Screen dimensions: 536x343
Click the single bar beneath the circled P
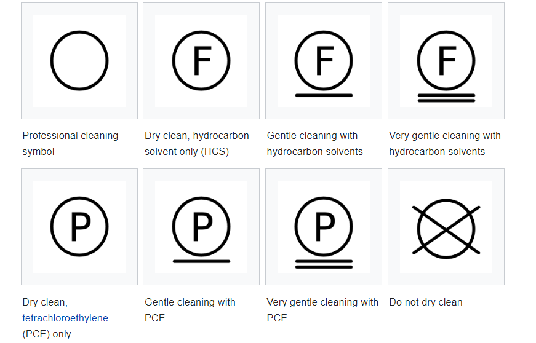(x=201, y=261)
